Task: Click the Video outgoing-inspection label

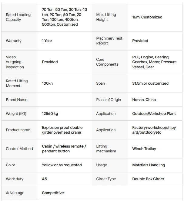Action: 15,62
